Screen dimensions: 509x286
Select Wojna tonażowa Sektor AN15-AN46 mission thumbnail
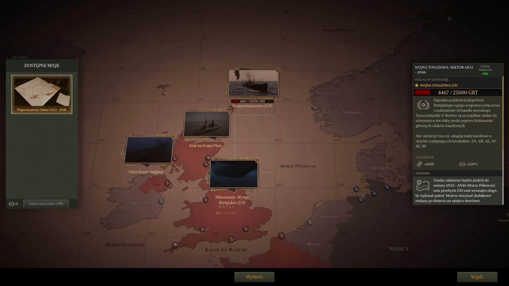tap(42, 94)
